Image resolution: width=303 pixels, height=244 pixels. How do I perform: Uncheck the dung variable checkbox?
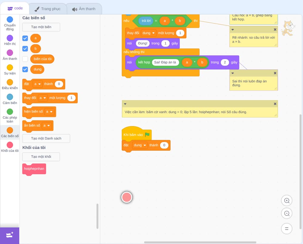25,69
